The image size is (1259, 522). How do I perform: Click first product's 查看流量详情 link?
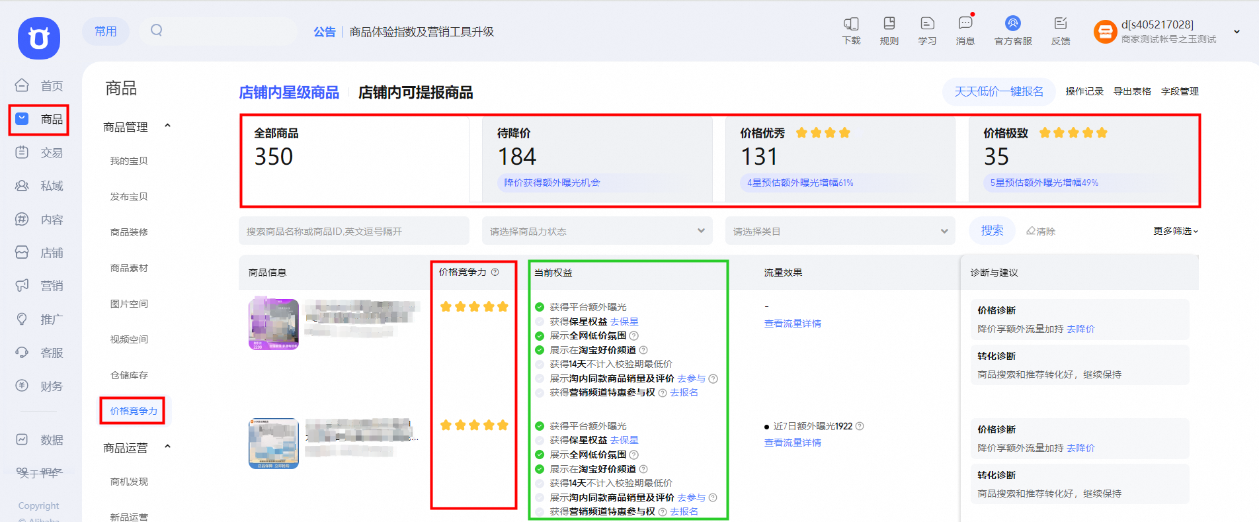pyautogui.click(x=792, y=324)
